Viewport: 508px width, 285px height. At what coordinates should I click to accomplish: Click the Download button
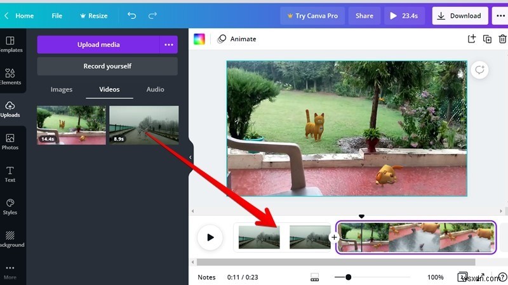(460, 15)
